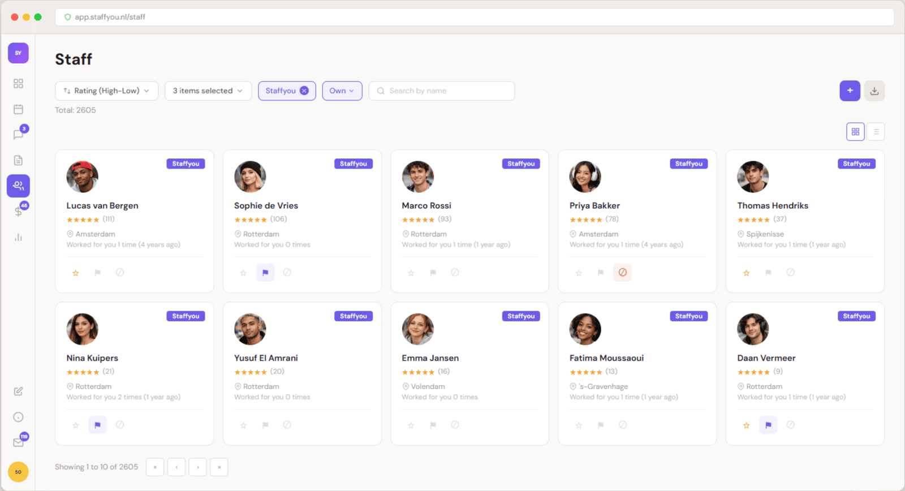Viewport: 905px width, 491px height.
Task: Go to first page of results
Action: point(155,467)
